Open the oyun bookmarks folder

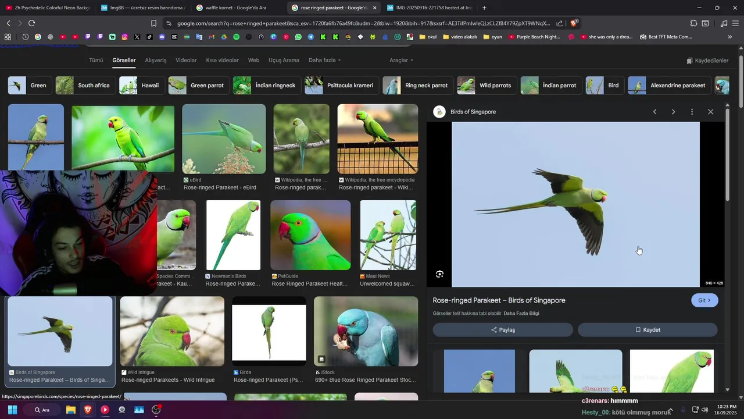pos(492,37)
